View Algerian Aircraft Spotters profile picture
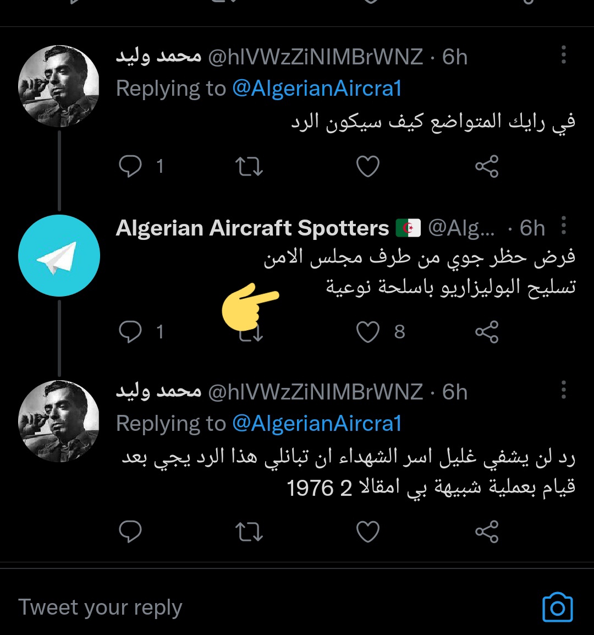 click(59, 256)
